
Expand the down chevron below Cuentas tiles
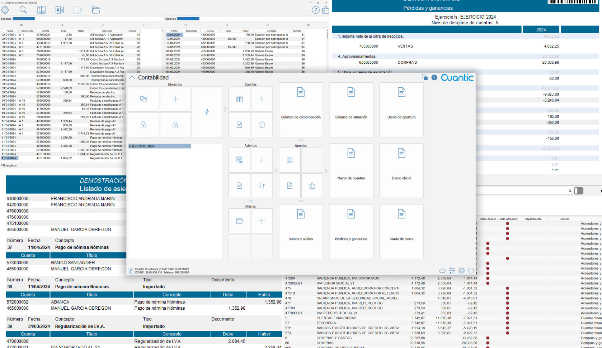coord(250,140)
